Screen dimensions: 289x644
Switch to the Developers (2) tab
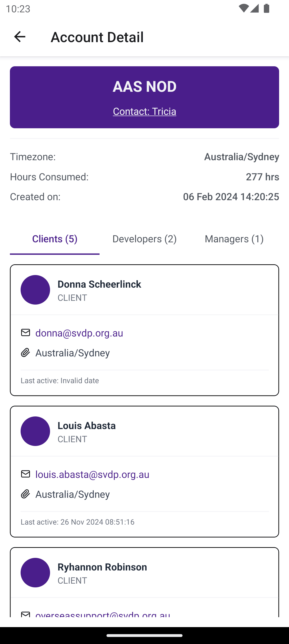click(x=144, y=239)
